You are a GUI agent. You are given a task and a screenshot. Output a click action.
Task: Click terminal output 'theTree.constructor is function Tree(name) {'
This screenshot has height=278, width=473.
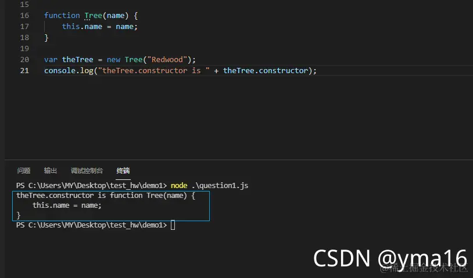click(x=106, y=196)
